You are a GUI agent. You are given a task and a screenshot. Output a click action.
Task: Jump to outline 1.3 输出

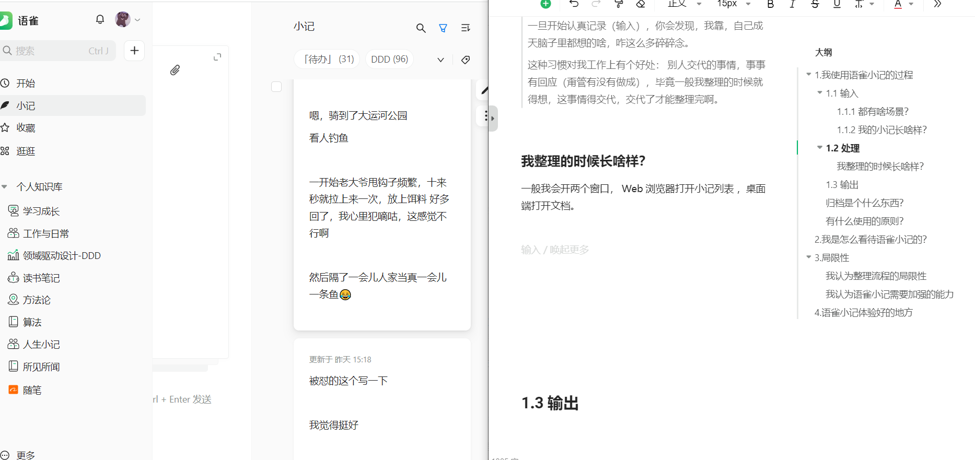coord(842,185)
